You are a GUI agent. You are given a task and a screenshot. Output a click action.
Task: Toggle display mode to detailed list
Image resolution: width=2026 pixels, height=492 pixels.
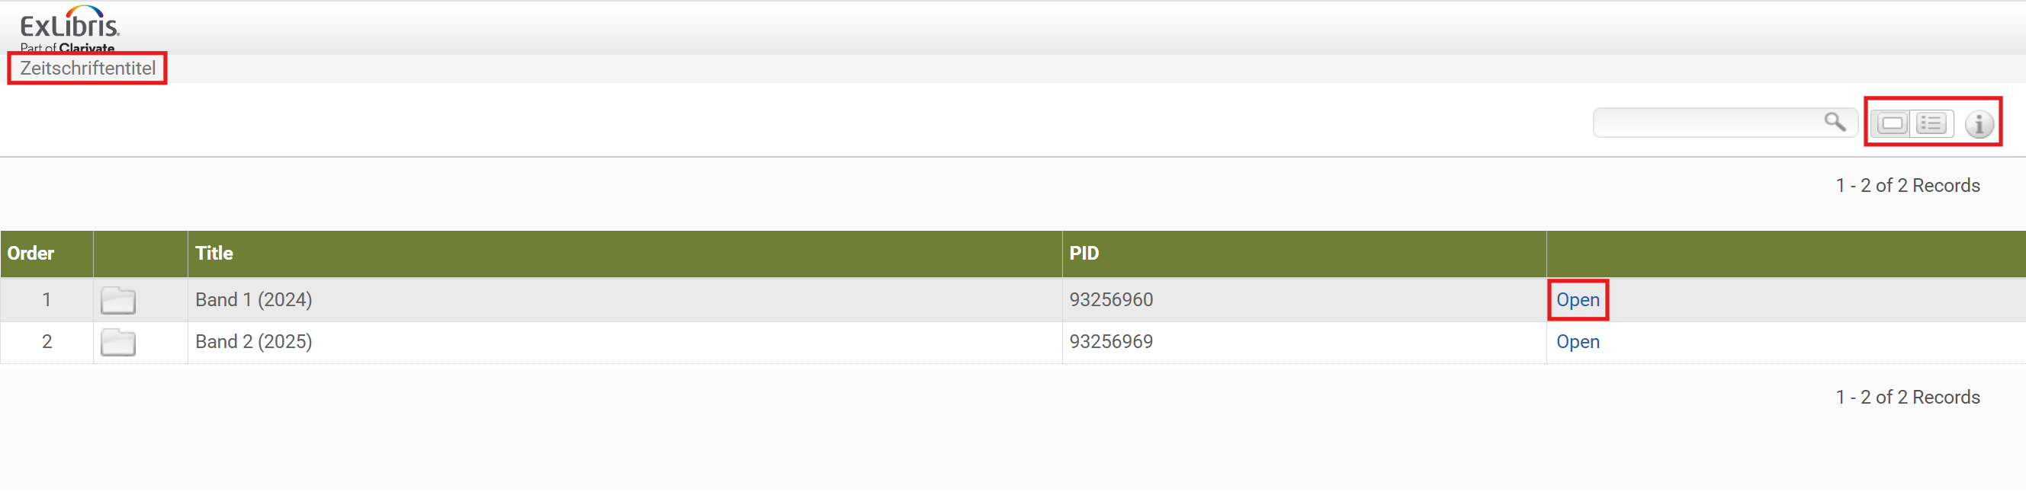pyautogui.click(x=1931, y=123)
